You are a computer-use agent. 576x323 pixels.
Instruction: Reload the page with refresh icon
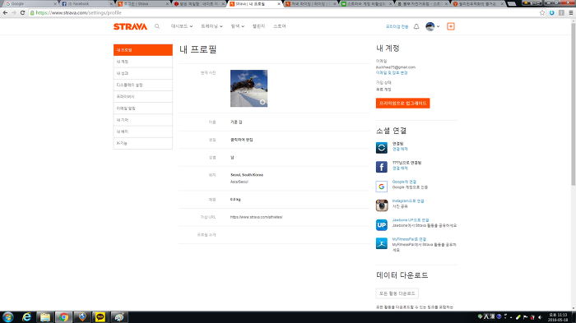(x=22, y=12)
